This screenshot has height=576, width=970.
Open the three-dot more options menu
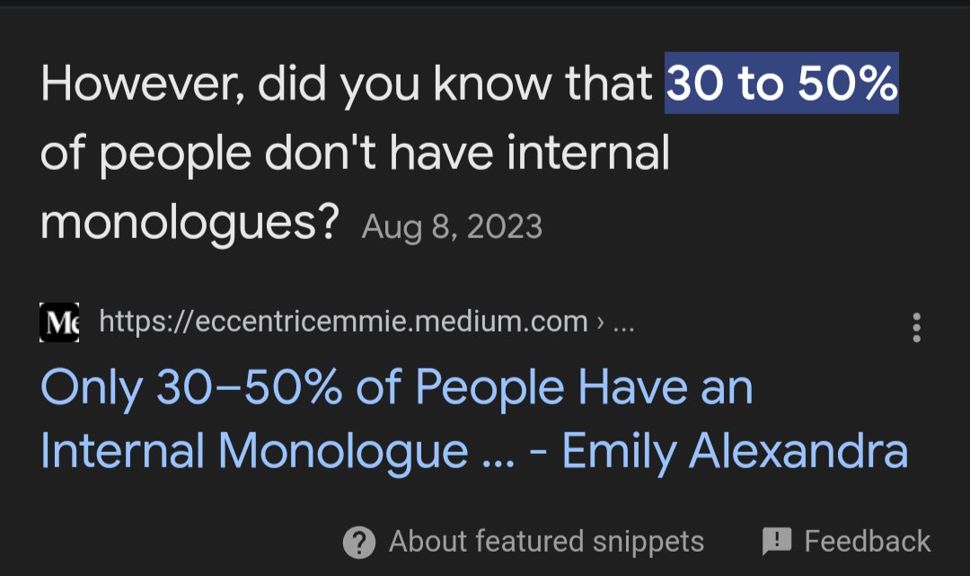tap(916, 327)
